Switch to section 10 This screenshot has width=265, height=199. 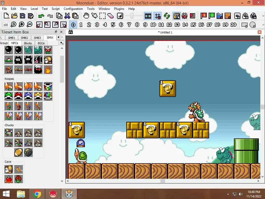coord(153,25)
